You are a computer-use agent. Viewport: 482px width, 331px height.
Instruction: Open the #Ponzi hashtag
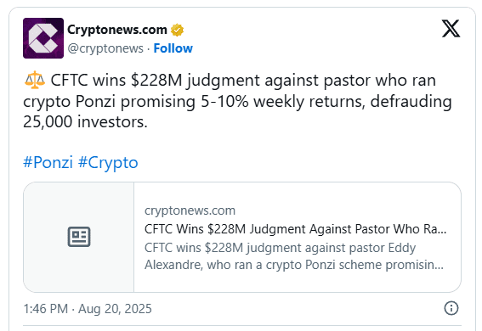coord(48,162)
